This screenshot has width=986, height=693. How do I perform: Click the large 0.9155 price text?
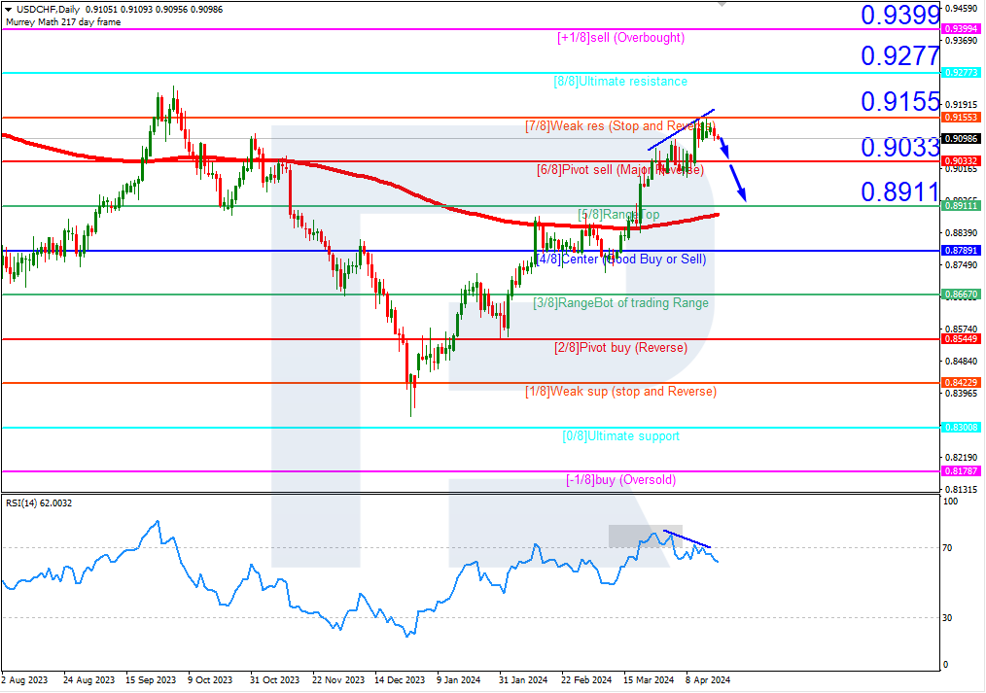coord(900,102)
